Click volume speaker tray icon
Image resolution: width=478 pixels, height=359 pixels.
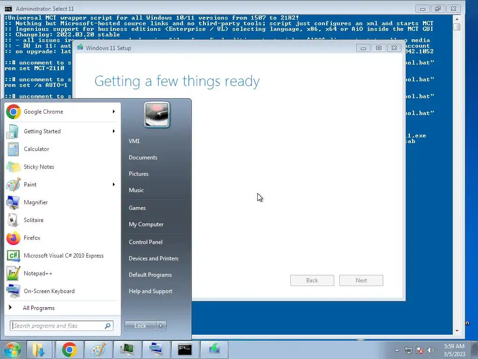pos(431,350)
